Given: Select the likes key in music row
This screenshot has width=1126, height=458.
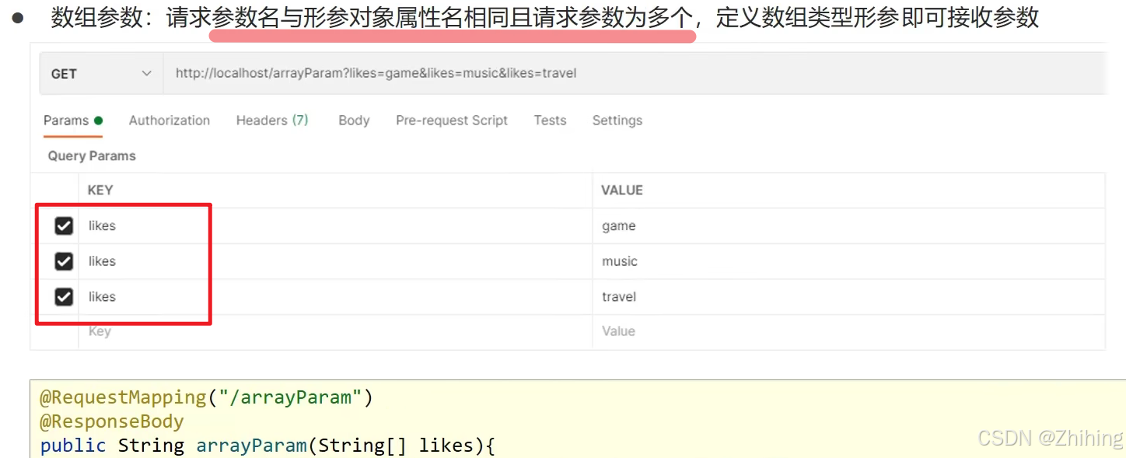Looking at the screenshot, I should (102, 261).
